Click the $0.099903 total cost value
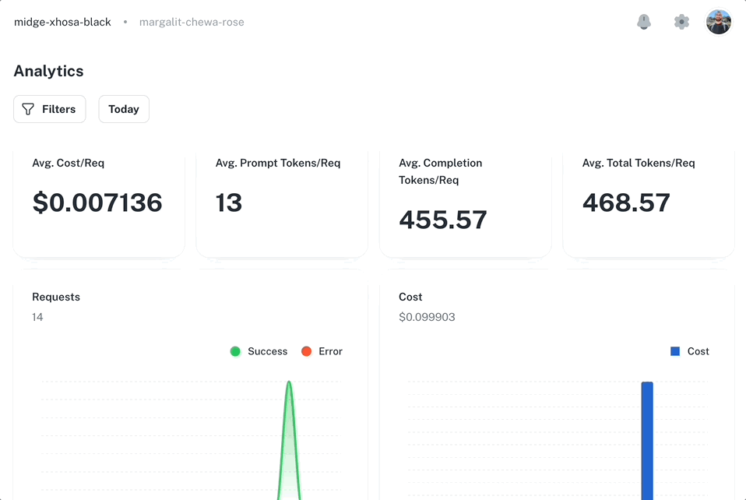Image resolution: width=746 pixels, height=500 pixels. pos(427,317)
